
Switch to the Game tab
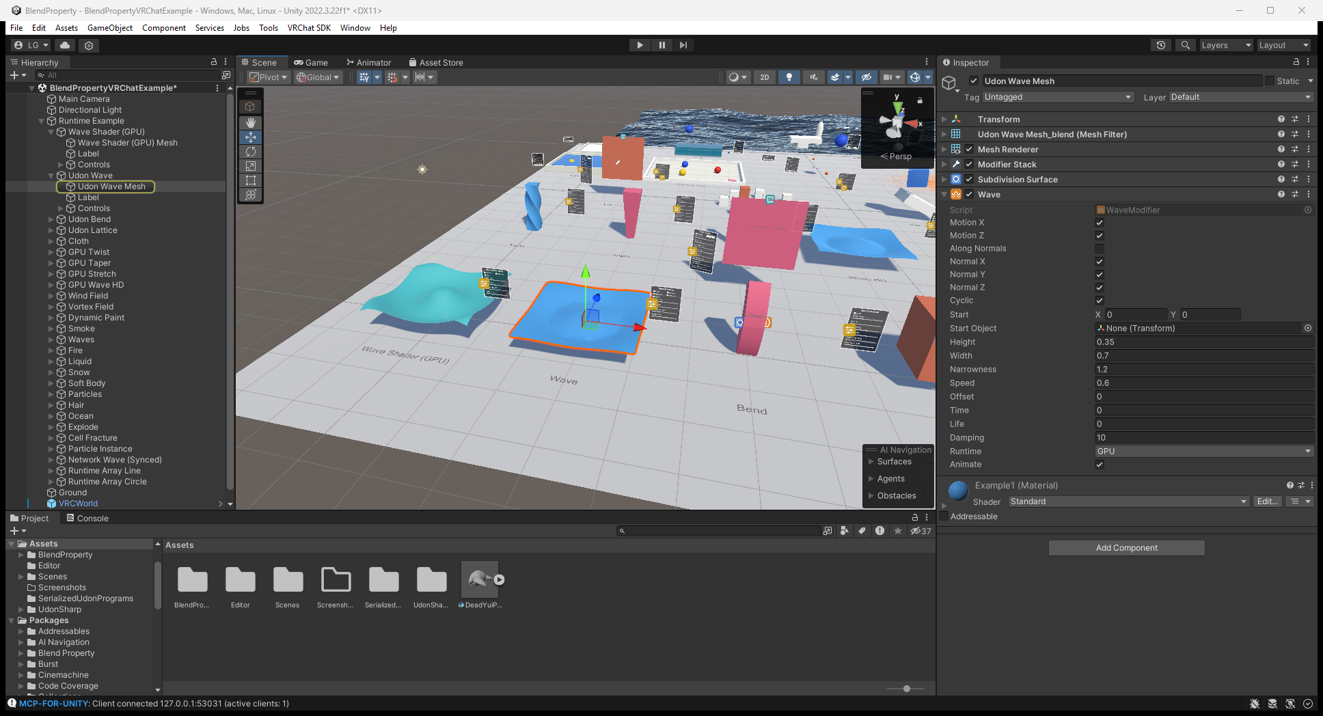[311, 62]
